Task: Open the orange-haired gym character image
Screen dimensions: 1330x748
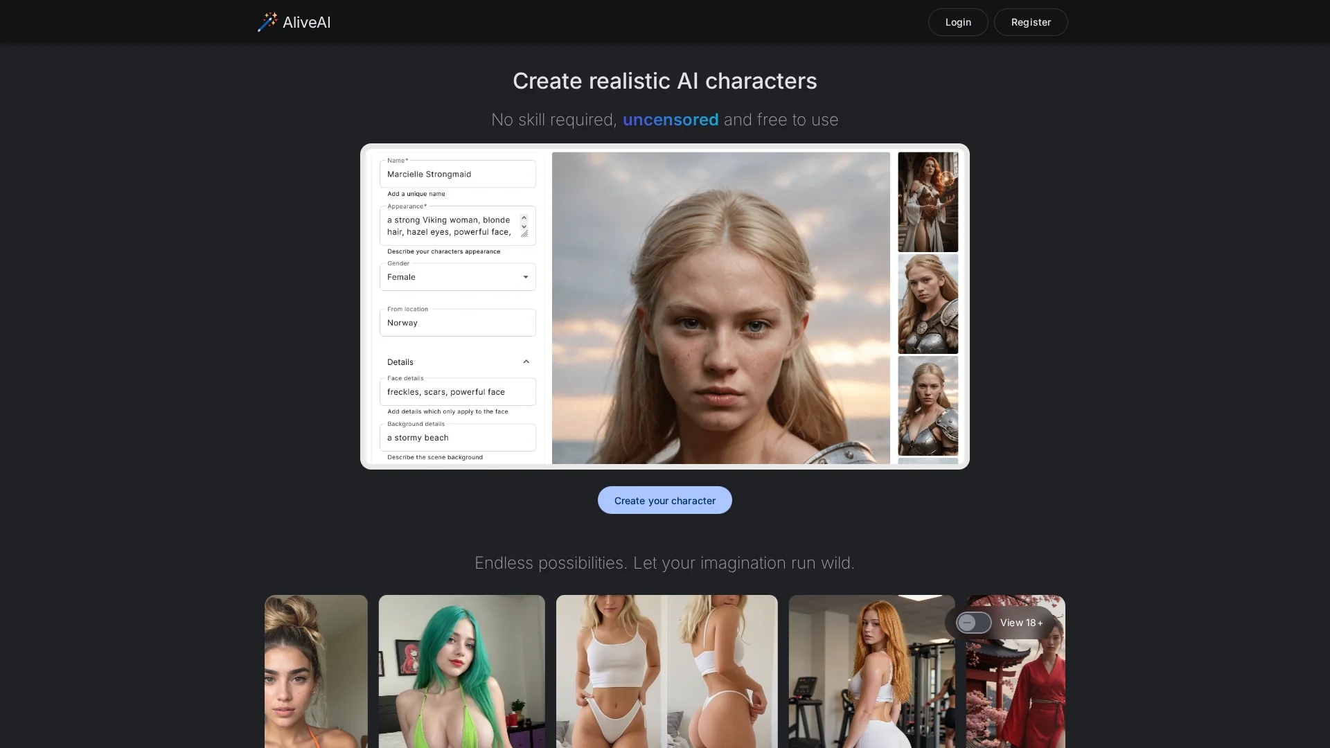Action: (x=872, y=671)
